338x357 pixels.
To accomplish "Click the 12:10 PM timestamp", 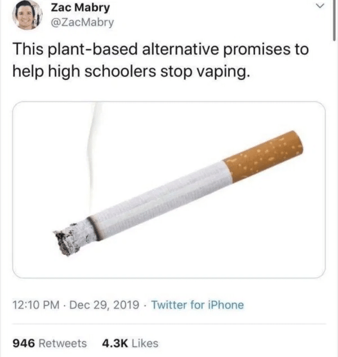I will tap(36, 305).
